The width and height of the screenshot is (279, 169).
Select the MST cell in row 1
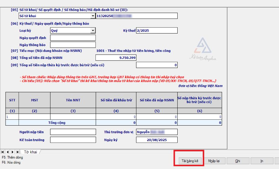pos(34,117)
